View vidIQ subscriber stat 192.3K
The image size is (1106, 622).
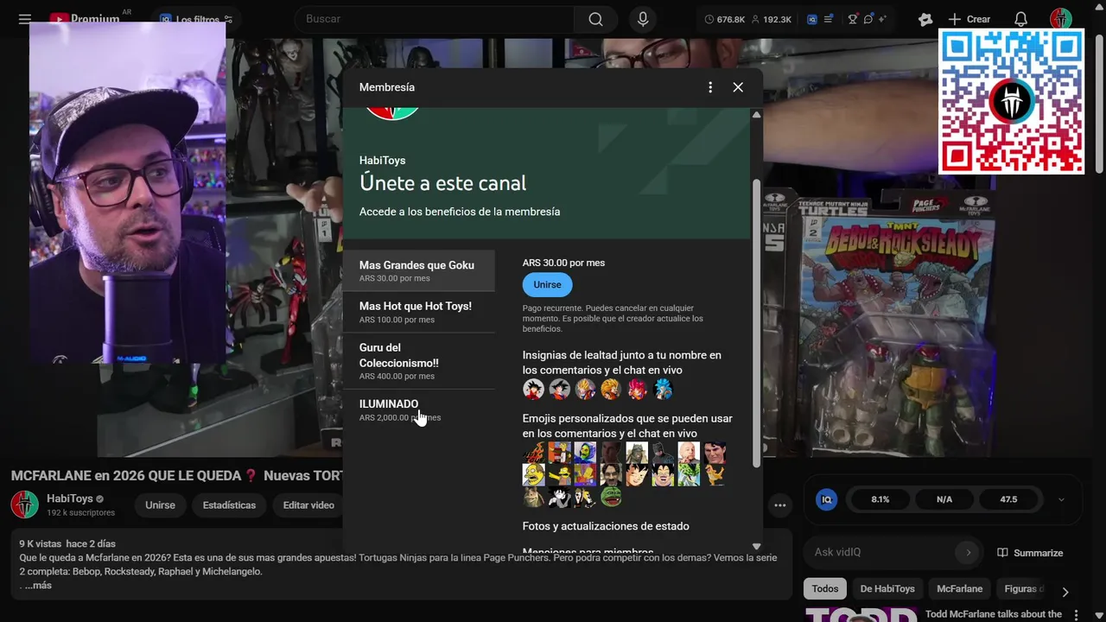pos(771,19)
